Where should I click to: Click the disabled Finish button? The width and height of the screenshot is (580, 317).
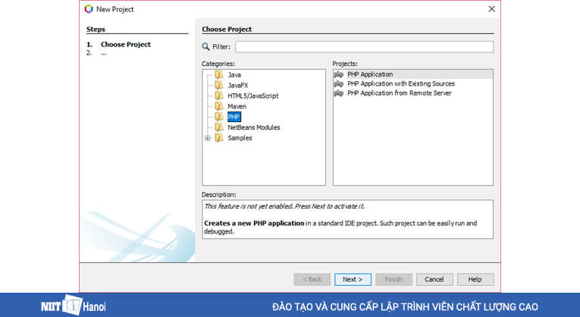393,279
